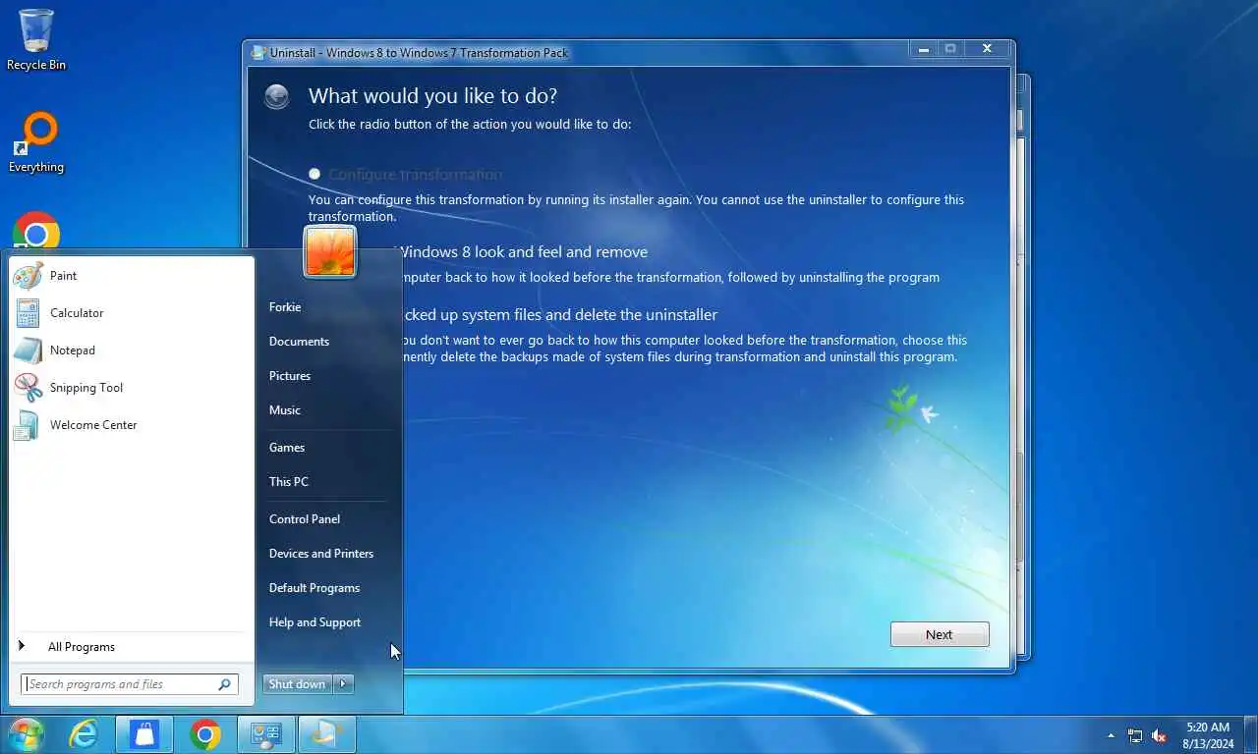
Task: Click "What would you like to do?" heading
Action: click(432, 95)
